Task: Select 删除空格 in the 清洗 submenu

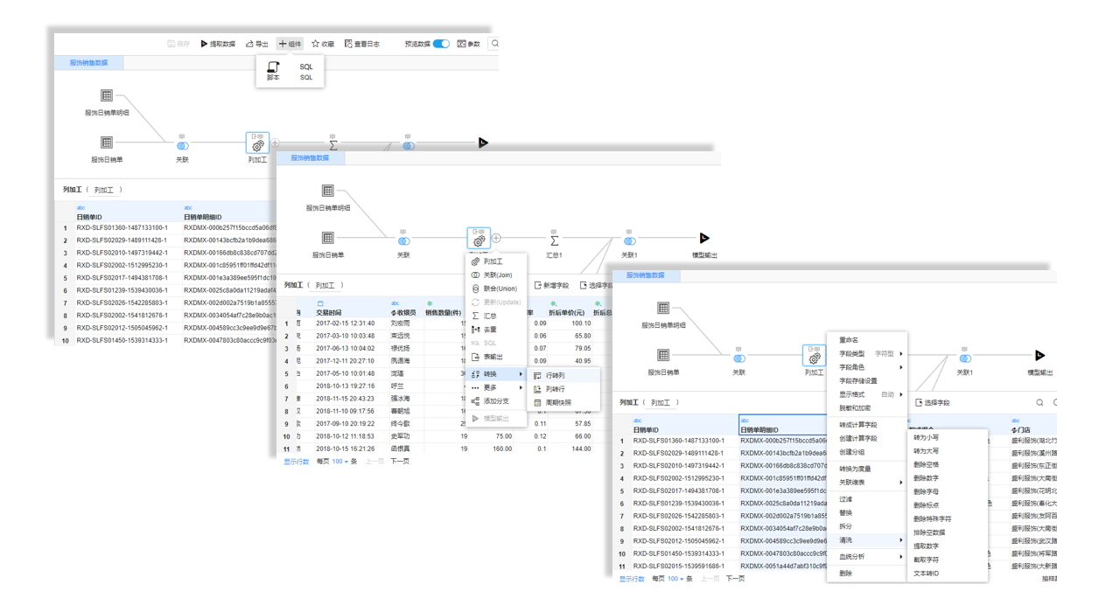Action: coord(927,465)
